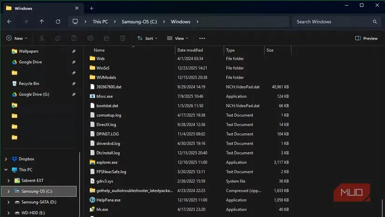Select the comsetup.log file

(109, 115)
